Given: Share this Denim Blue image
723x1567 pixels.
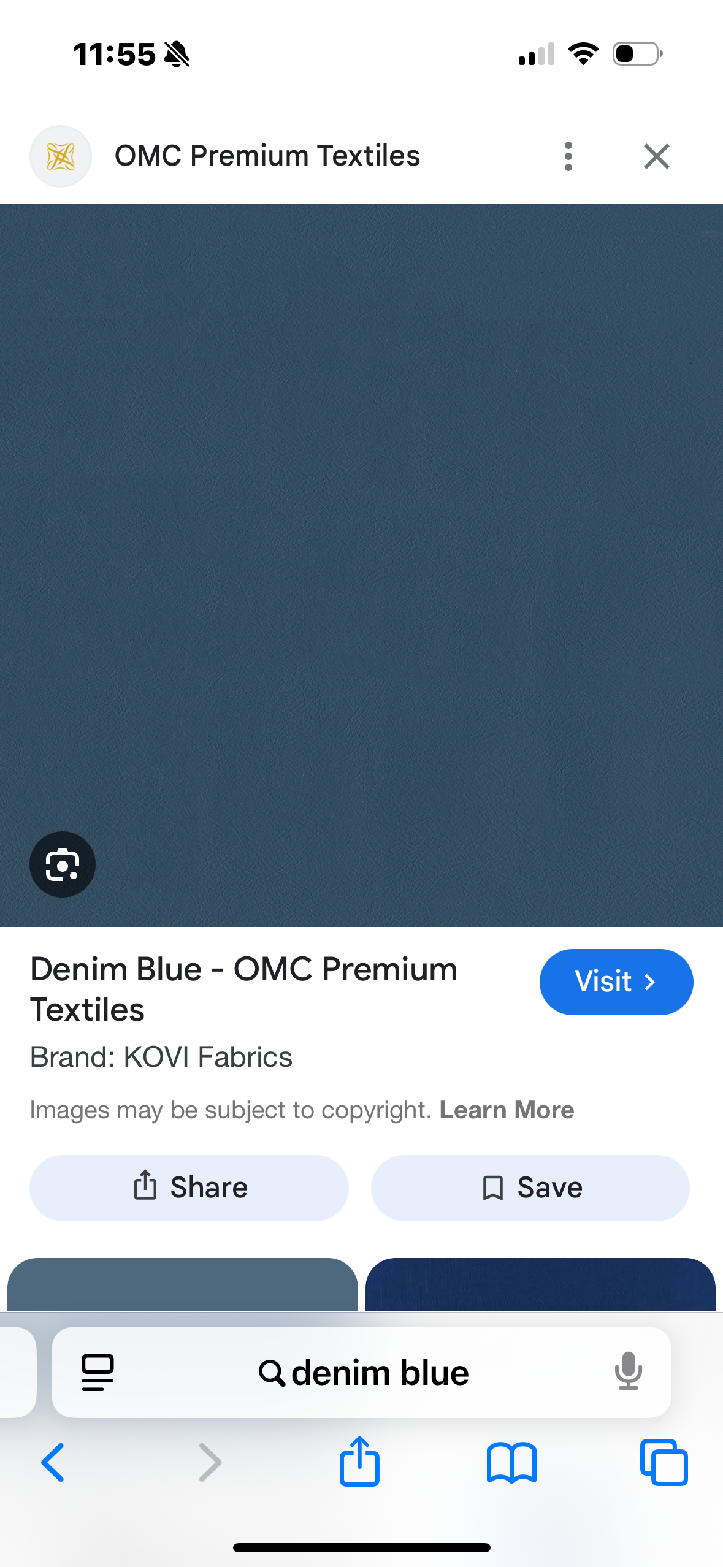Looking at the screenshot, I should 189,1188.
